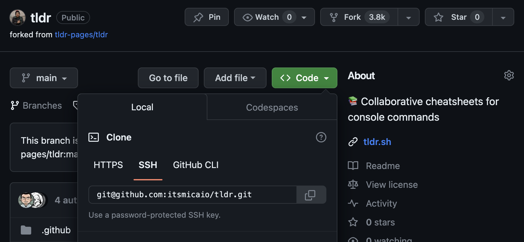This screenshot has height=242, width=524.
Task: Open the tldr.sh website link
Action: [377, 142]
